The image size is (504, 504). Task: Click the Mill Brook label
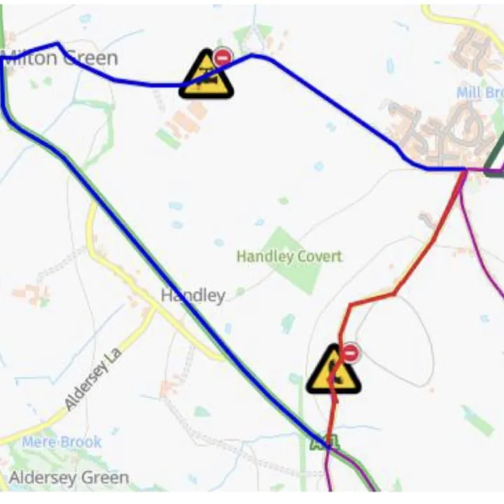(x=480, y=93)
